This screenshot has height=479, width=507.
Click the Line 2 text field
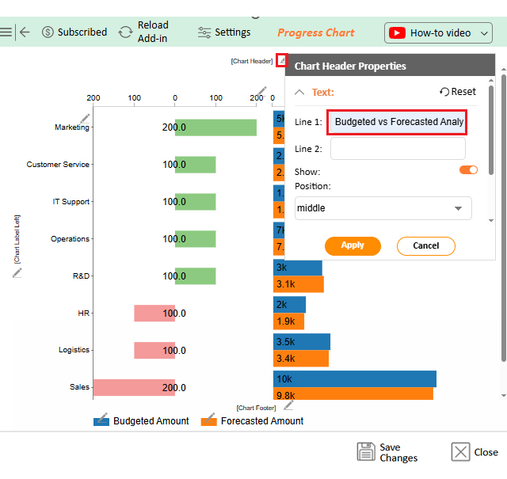tap(398, 149)
